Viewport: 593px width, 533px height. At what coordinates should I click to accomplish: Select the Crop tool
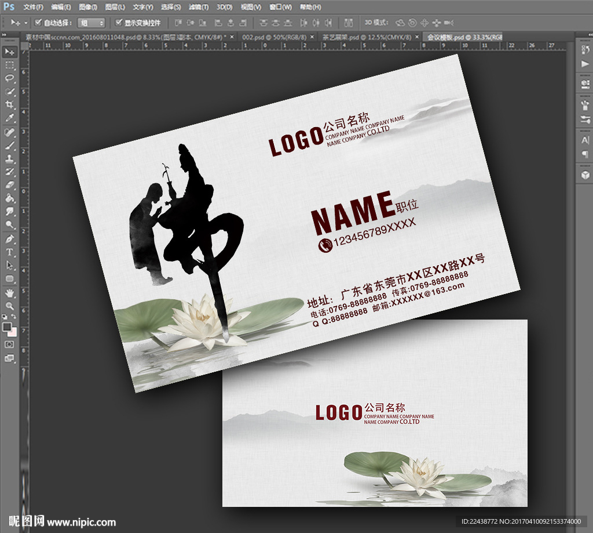pos(9,105)
